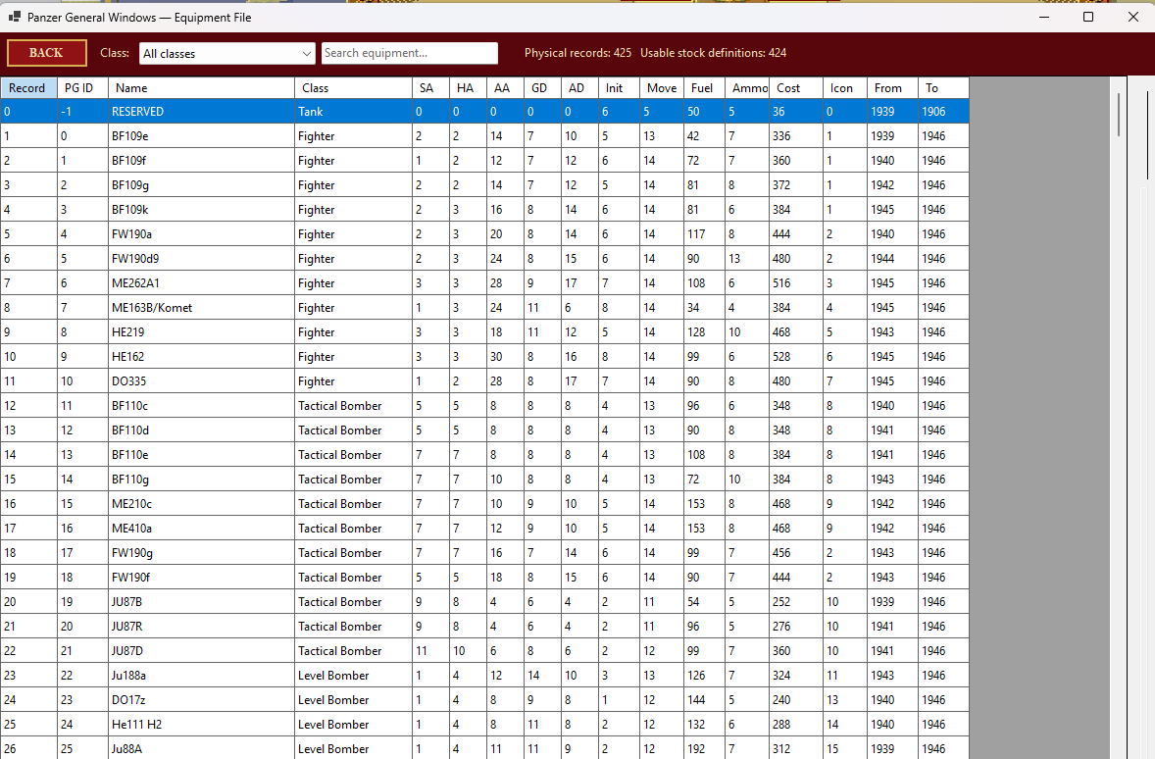Click the To column header
Image resolution: width=1155 pixels, height=759 pixels.
(x=943, y=87)
